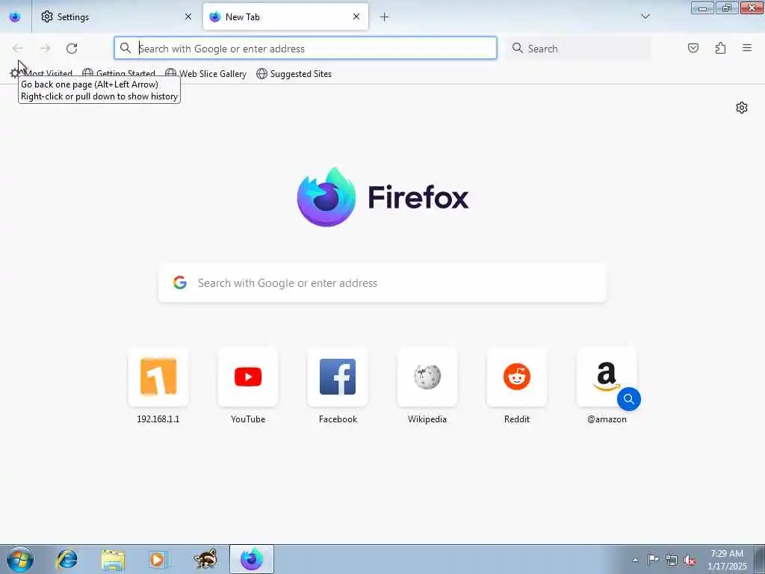Screen dimensions: 765x574
Task: Click the Firefox taskbar button
Action: (x=252, y=559)
